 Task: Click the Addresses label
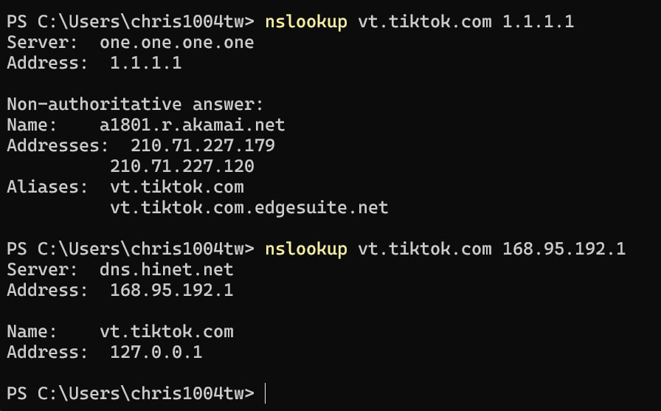[x=55, y=146]
